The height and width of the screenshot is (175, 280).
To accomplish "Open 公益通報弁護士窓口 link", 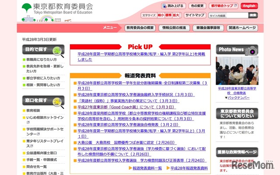I will pyautogui.click(x=42, y=153).
